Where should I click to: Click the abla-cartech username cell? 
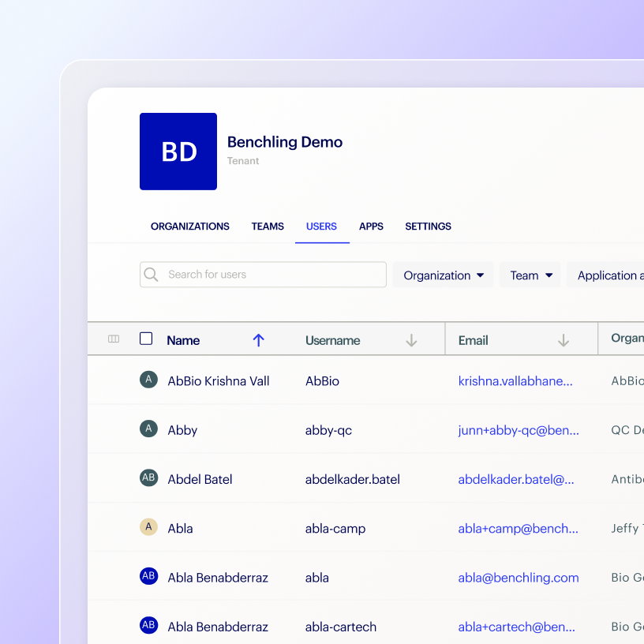(340, 627)
